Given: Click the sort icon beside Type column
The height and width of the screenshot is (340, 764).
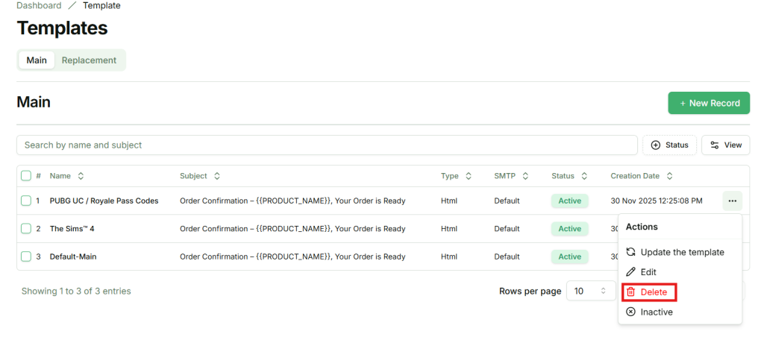Looking at the screenshot, I should click(469, 176).
